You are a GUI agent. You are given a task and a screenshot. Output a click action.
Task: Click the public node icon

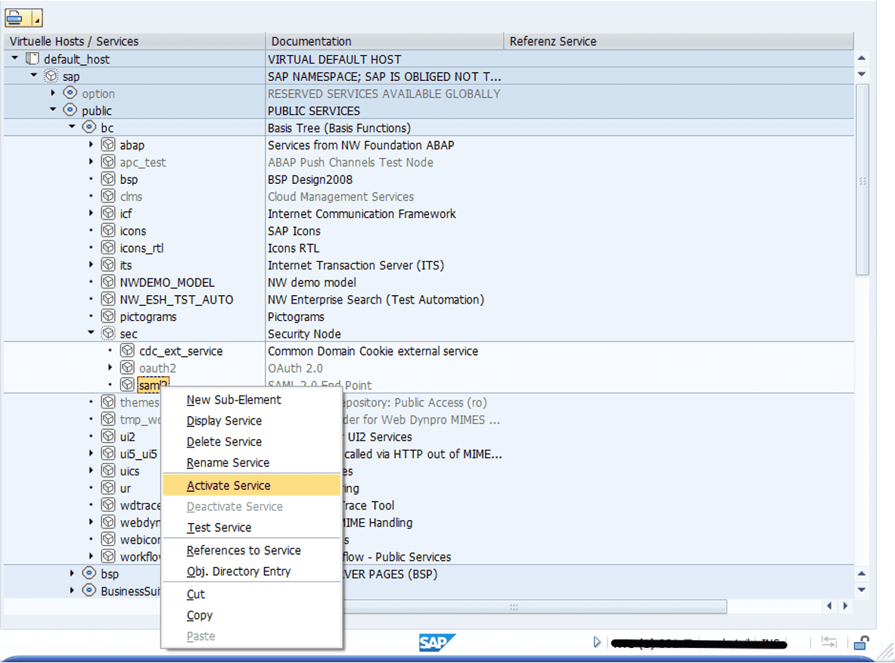[70, 110]
